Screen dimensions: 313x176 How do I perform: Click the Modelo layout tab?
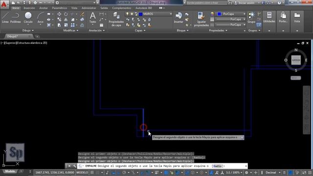pos(10,171)
